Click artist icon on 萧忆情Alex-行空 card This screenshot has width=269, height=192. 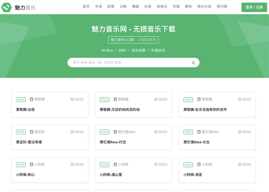point(115,132)
